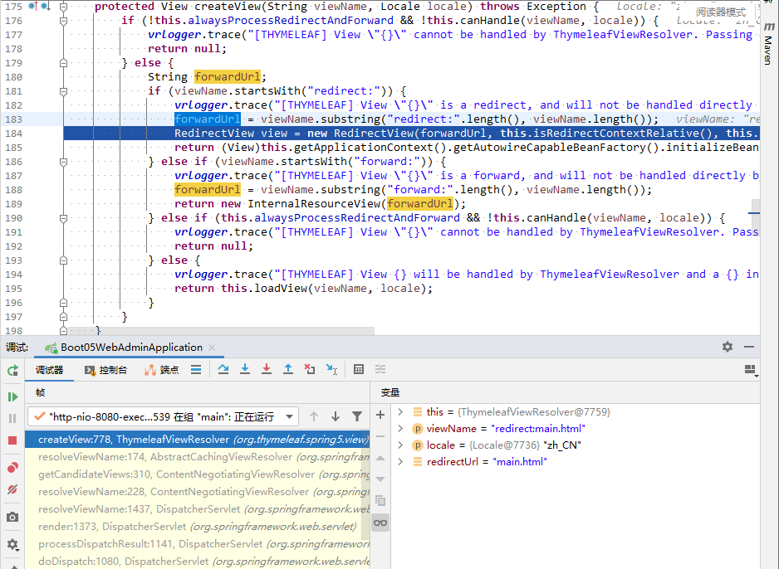Screen dimensions: 779x569
Task: Click the Drop Frame icon
Action: coord(310,369)
